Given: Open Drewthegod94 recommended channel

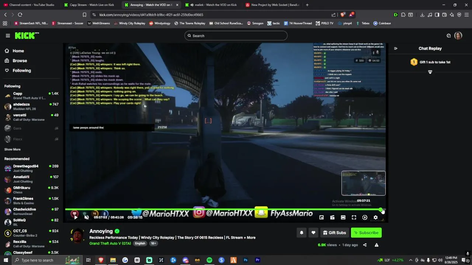Looking at the screenshot, I should tap(31, 169).
